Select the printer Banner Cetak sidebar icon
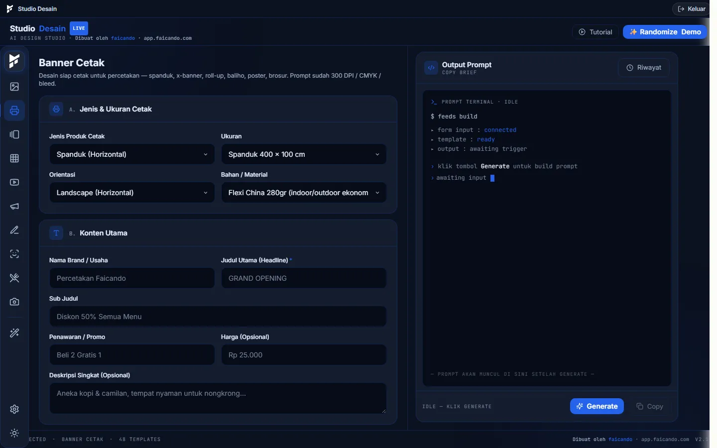This screenshot has width=717, height=448. tap(14, 111)
